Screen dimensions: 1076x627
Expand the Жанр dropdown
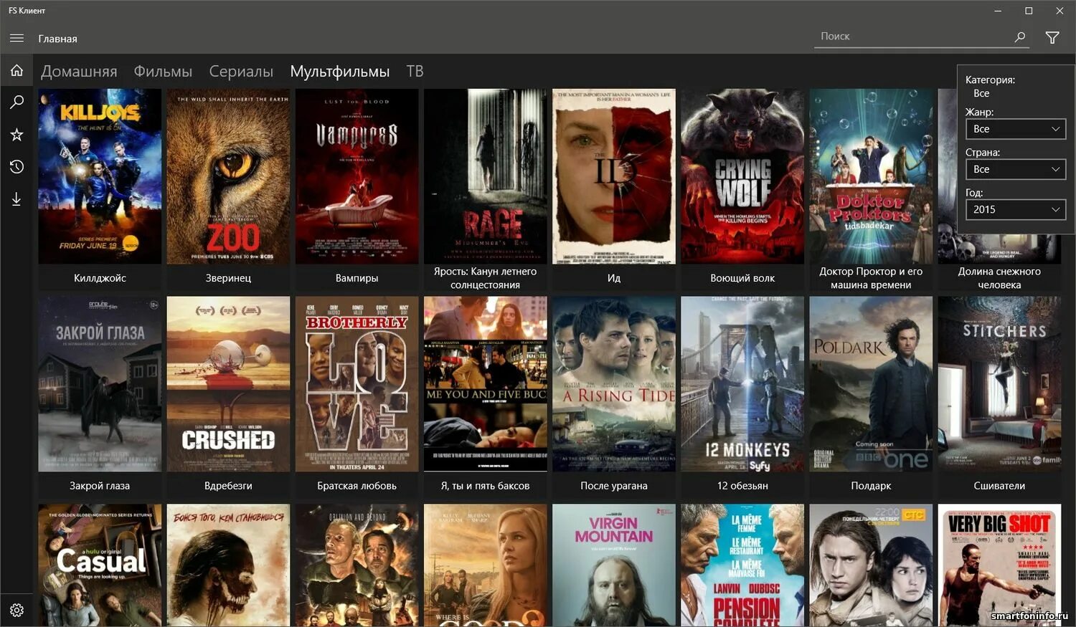point(1015,129)
